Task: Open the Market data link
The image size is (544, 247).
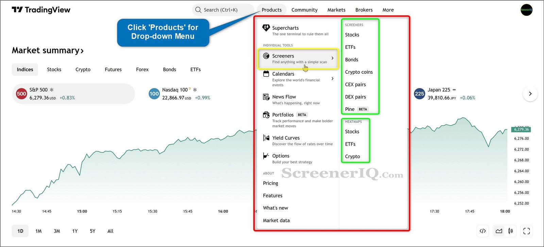Action: point(276,220)
